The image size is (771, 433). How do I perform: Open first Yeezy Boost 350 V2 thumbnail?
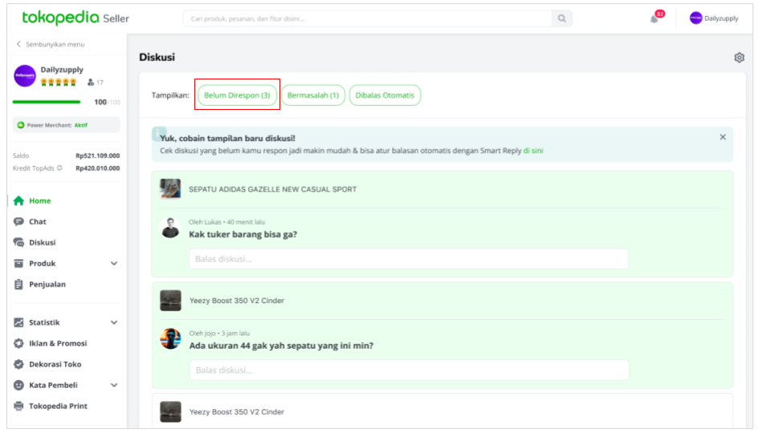tap(170, 301)
